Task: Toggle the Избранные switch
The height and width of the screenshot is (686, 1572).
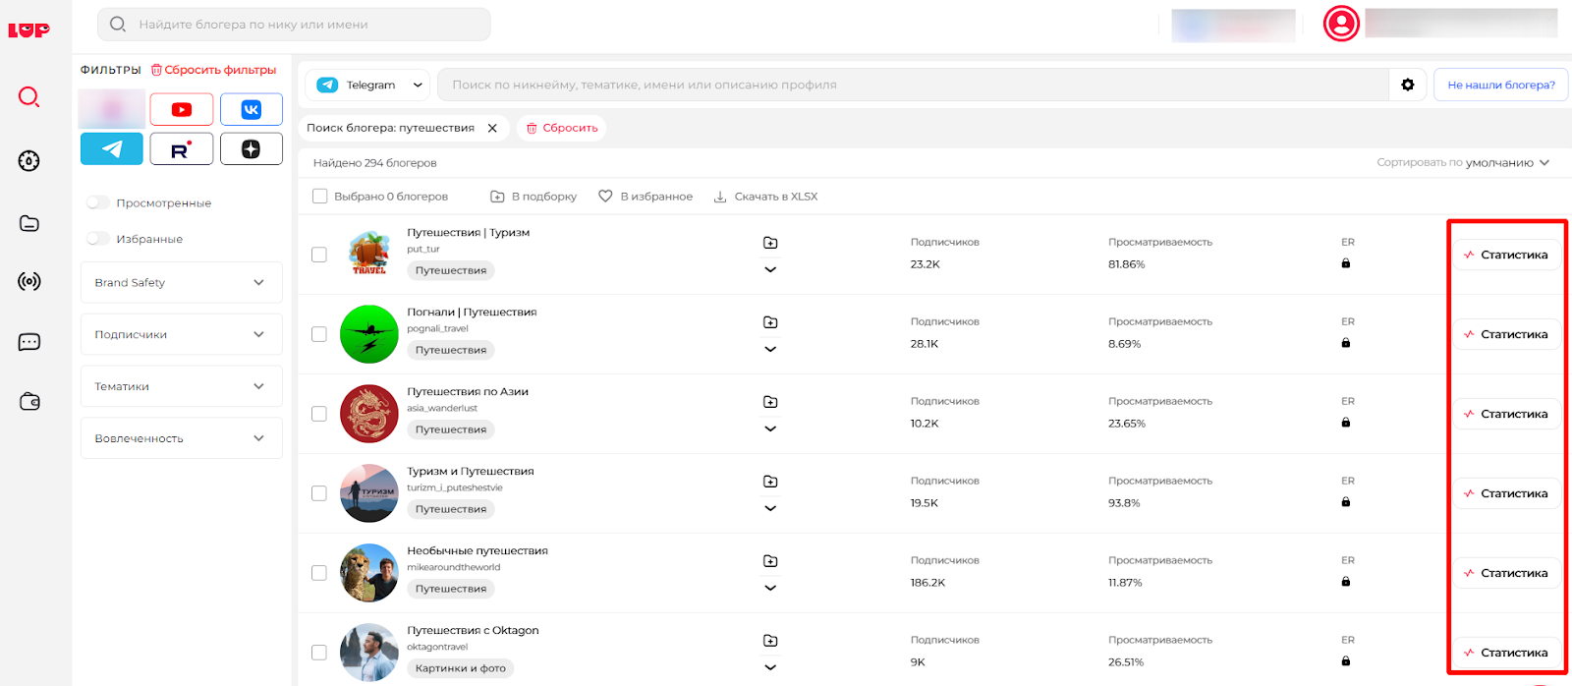Action: pyautogui.click(x=98, y=239)
